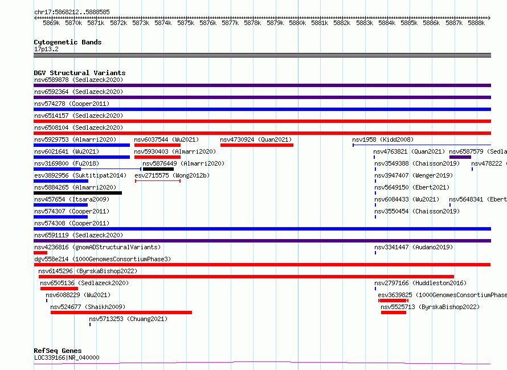Click nsv4763821 (Quan2021) label
The image size is (507, 370).
409,151
